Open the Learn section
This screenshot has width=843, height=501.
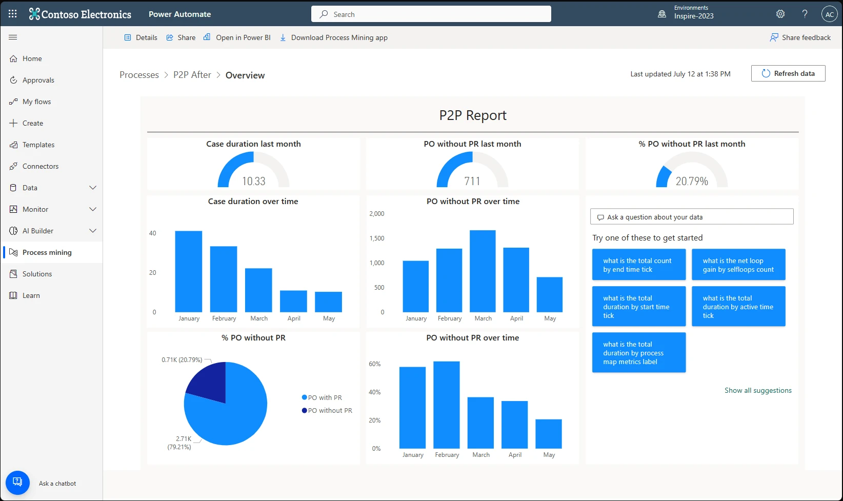coord(31,295)
